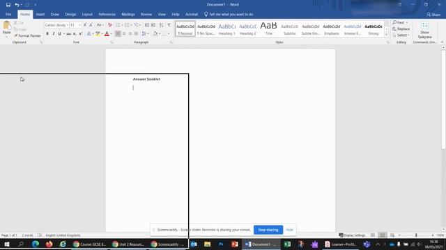Decrease paragraph indent
Screen dimensions: 446x250
point(147,25)
